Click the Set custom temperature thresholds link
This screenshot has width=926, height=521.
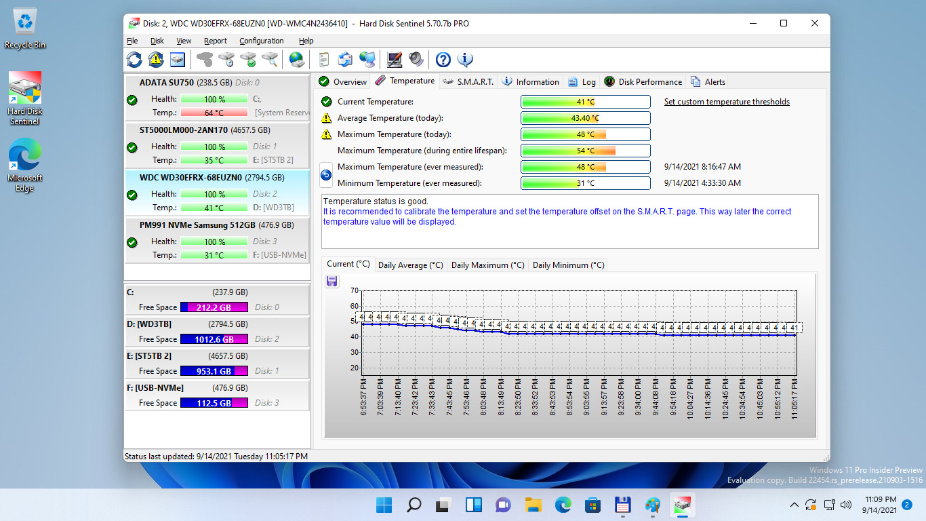[727, 101]
